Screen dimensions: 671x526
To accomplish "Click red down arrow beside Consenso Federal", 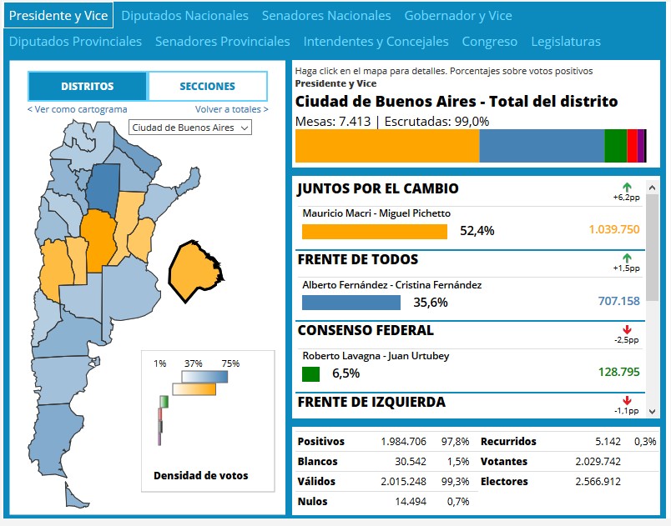I will click(627, 330).
